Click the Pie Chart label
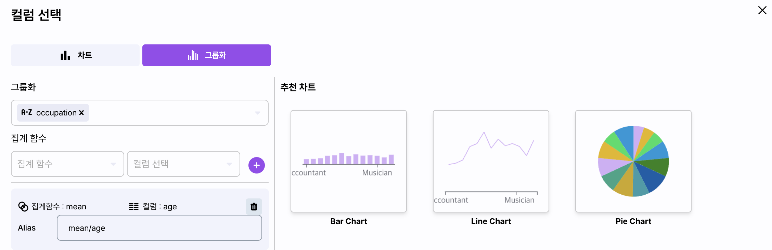 point(633,221)
